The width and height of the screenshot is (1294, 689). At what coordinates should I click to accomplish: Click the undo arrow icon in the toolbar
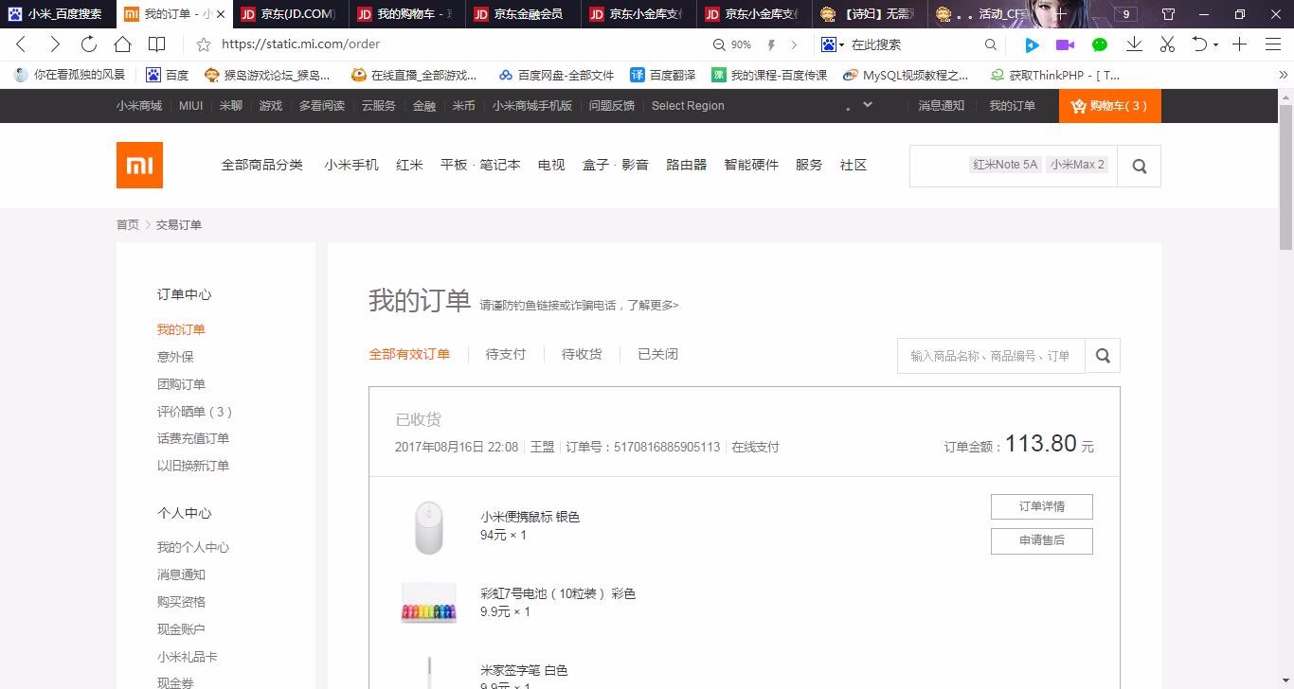click(x=1199, y=44)
